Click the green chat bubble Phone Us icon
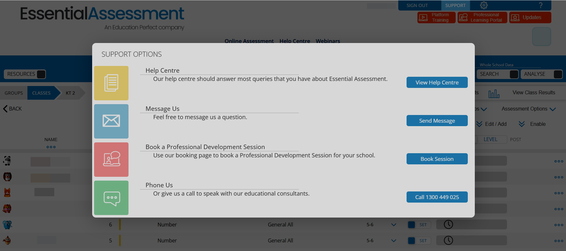The height and width of the screenshot is (251, 566). pos(111,198)
